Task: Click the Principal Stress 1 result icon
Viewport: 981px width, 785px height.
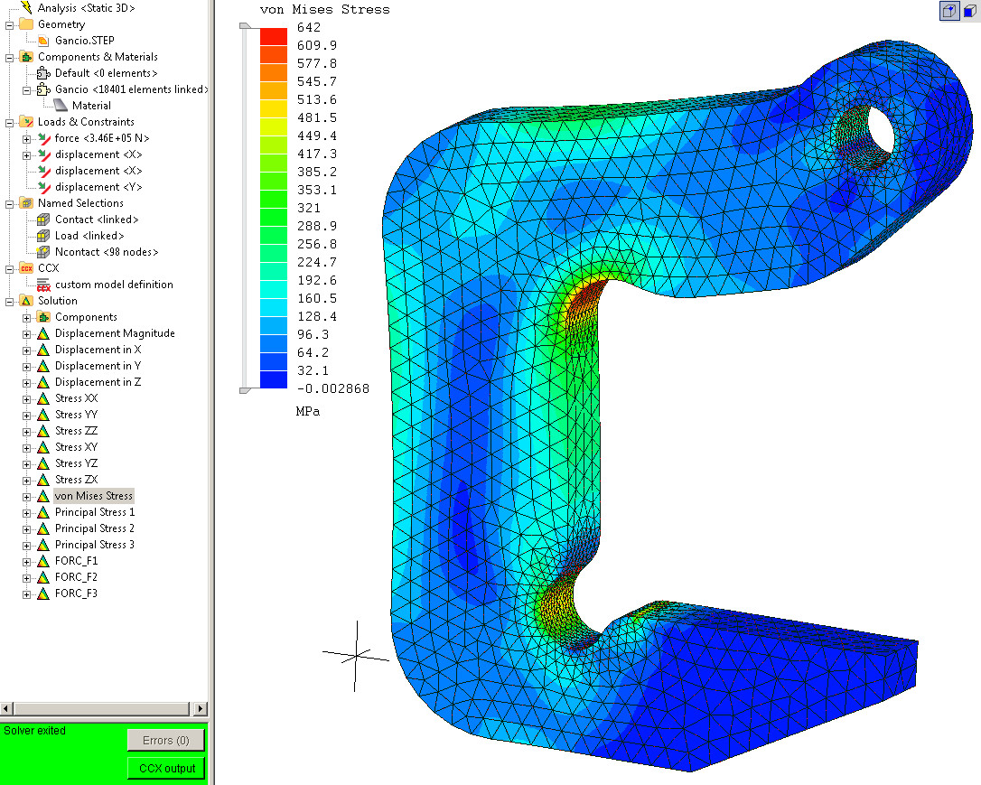Action: 43,512
